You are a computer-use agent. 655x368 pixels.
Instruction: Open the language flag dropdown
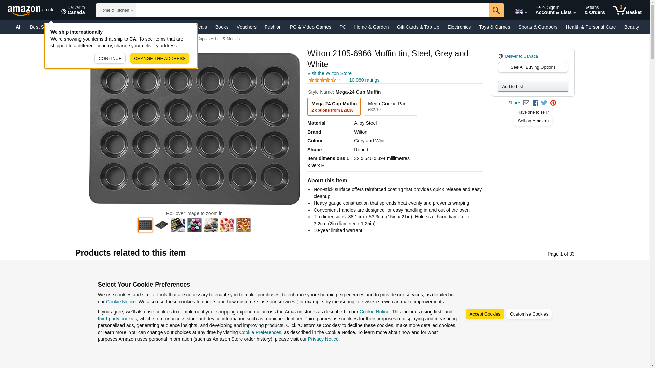pyautogui.click(x=521, y=12)
